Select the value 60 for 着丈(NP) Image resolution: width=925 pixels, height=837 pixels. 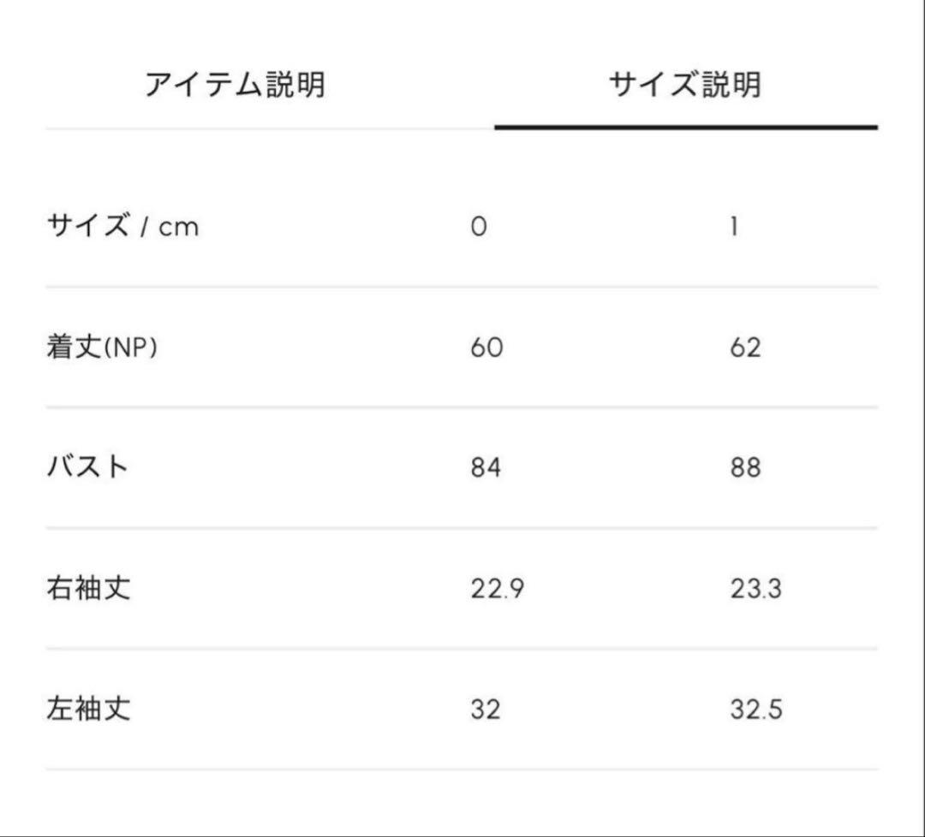[488, 346]
